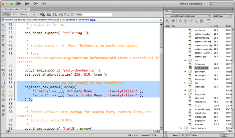Expand the inc folder
The height and width of the screenshot is (138, 235).
[185, 83]
